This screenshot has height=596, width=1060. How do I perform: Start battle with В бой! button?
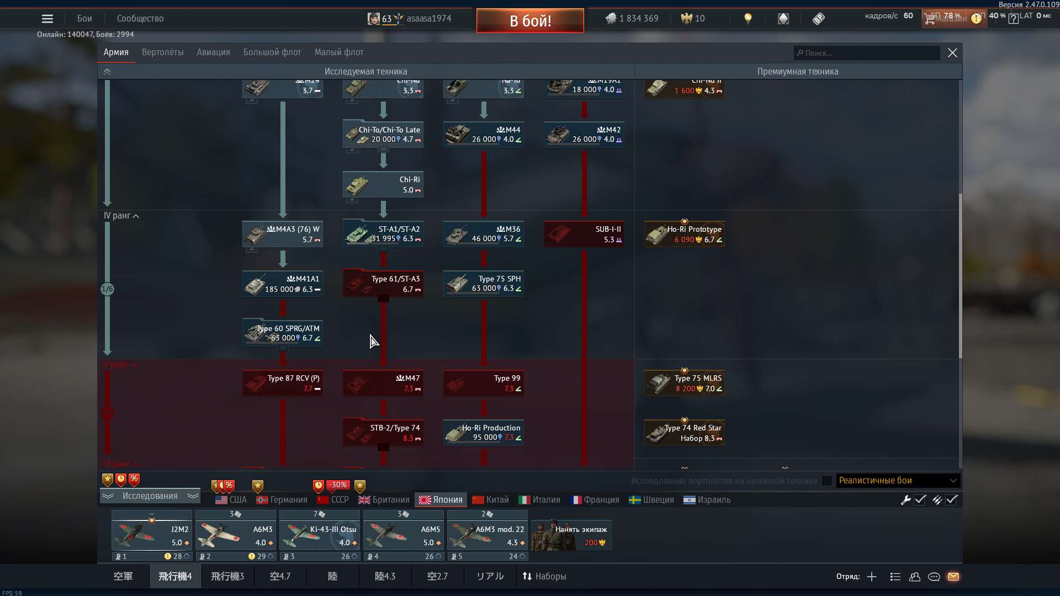tap(530, 21)
